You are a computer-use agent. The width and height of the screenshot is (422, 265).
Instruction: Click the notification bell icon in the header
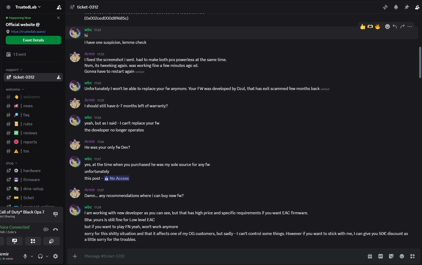pyautogui.click(x=396, y=7)
